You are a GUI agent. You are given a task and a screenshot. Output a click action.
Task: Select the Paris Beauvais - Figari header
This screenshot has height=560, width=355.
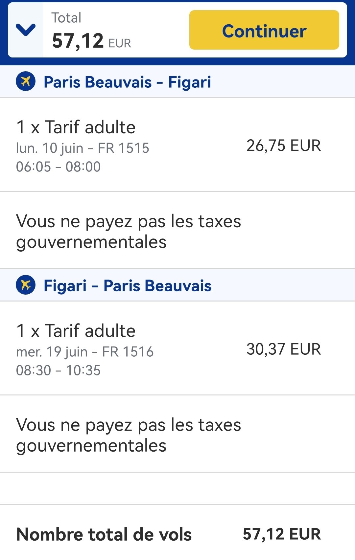tap(177, 81)
